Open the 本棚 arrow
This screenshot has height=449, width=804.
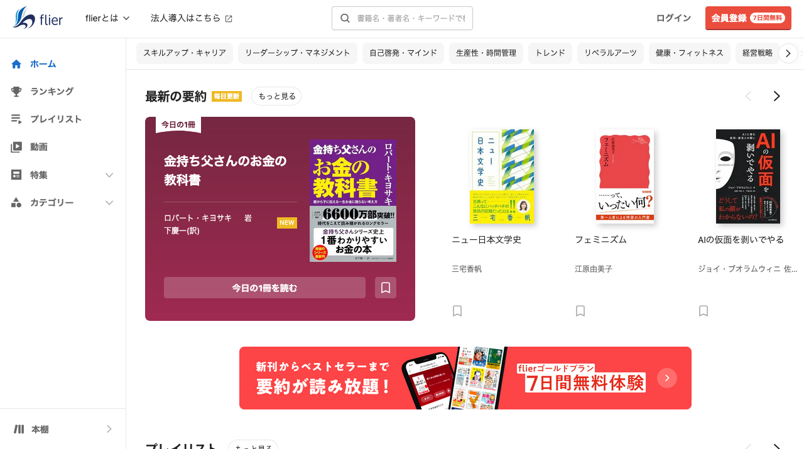[x=109, y=429]
